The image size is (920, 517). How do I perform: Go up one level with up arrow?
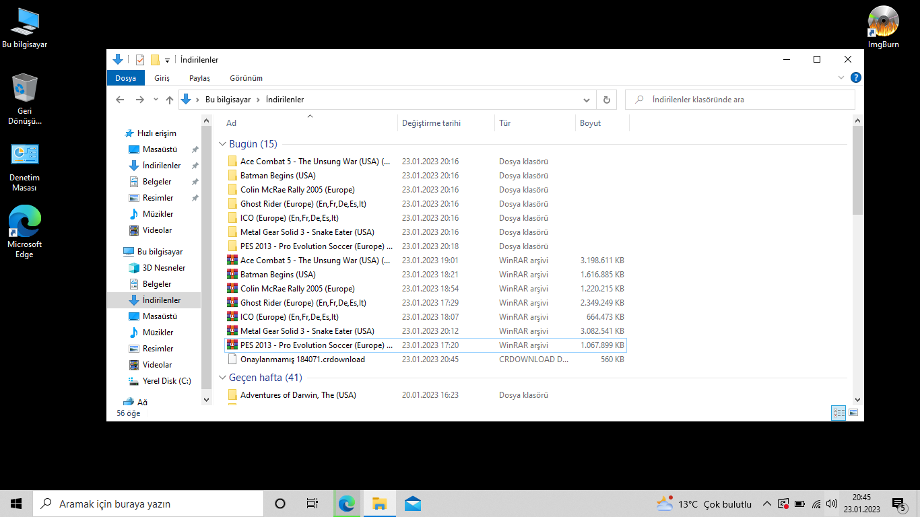click(x=170, y=100)
